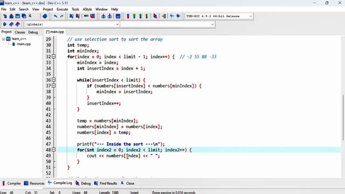Screen dimensions: 345x194
Task: Select main.cpp in the project tree
Action: coord(24,44)
